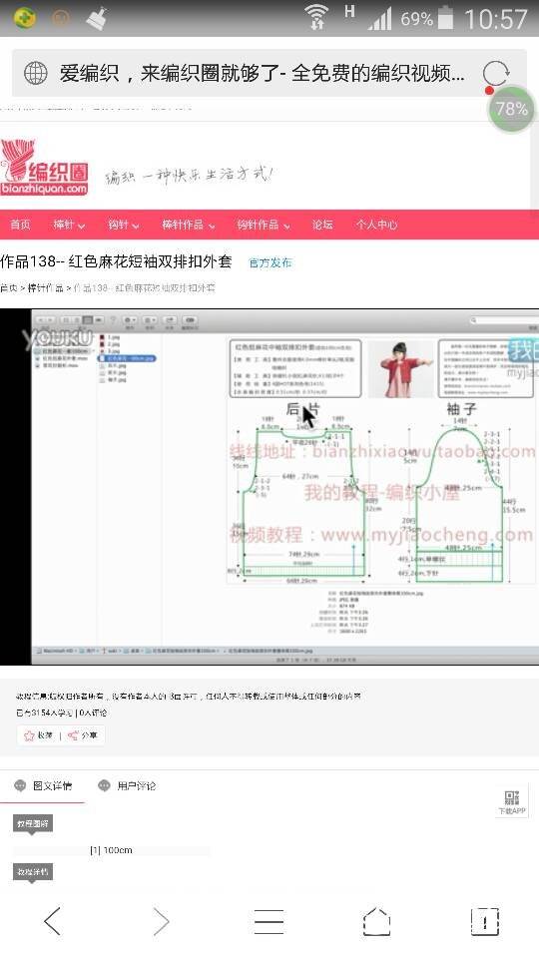This screenshot has width=539, height=958.
Task: Expand the 钩针 dropdown menu
Action: click(x=124, y=225)
